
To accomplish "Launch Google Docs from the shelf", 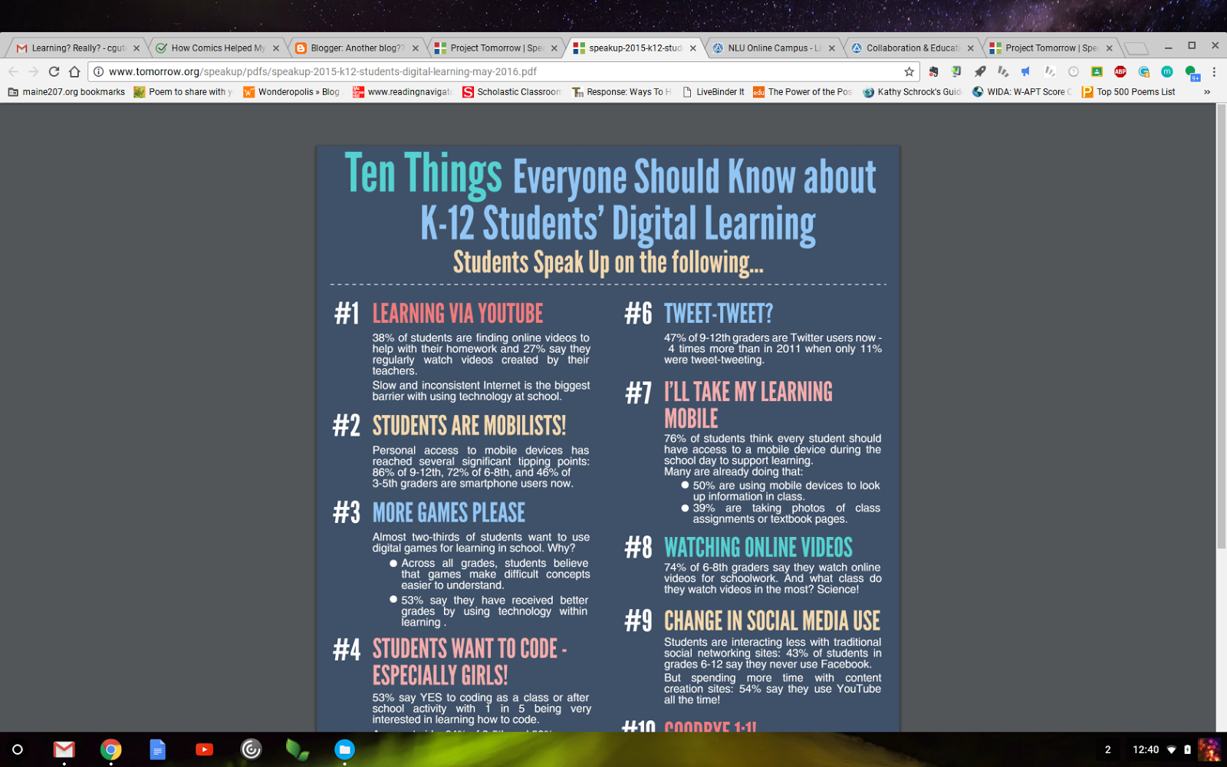I will (158, 749).
